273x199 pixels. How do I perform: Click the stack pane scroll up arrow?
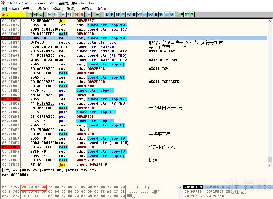[180, 187]
